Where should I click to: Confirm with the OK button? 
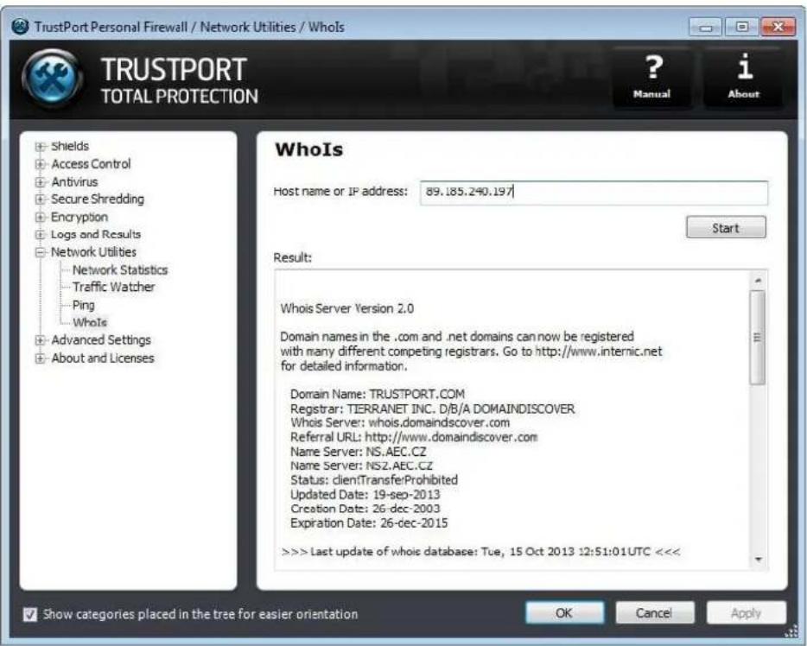564,613
